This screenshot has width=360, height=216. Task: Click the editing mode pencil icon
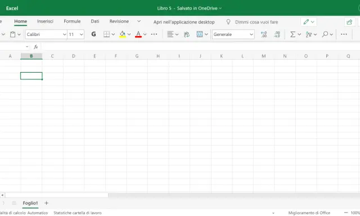tap(306, 22)
